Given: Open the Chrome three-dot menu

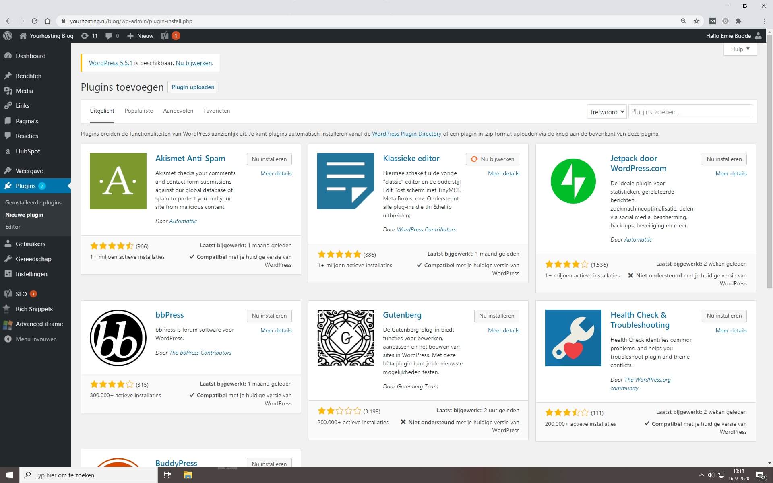Looking at the screenshot, I should coord(764,21).
